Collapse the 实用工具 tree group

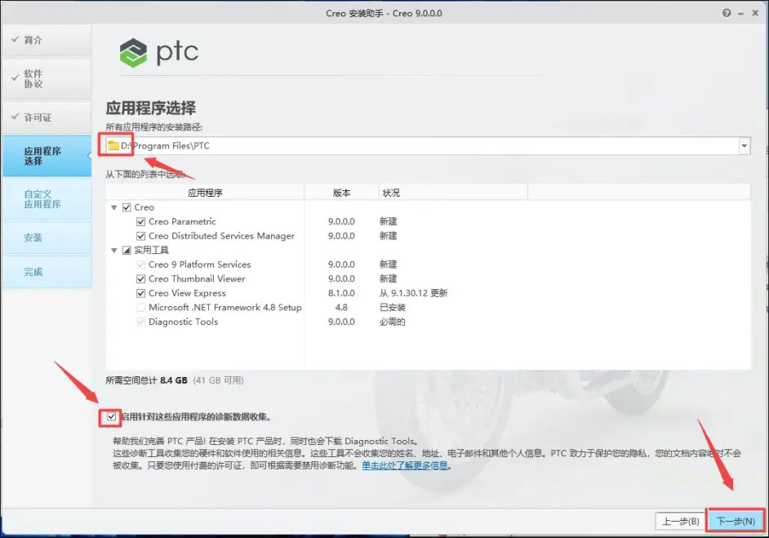tap(113, 250)
